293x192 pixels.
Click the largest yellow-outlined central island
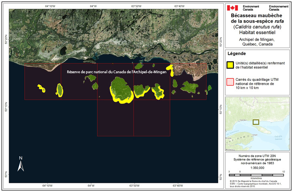(121, 89)
